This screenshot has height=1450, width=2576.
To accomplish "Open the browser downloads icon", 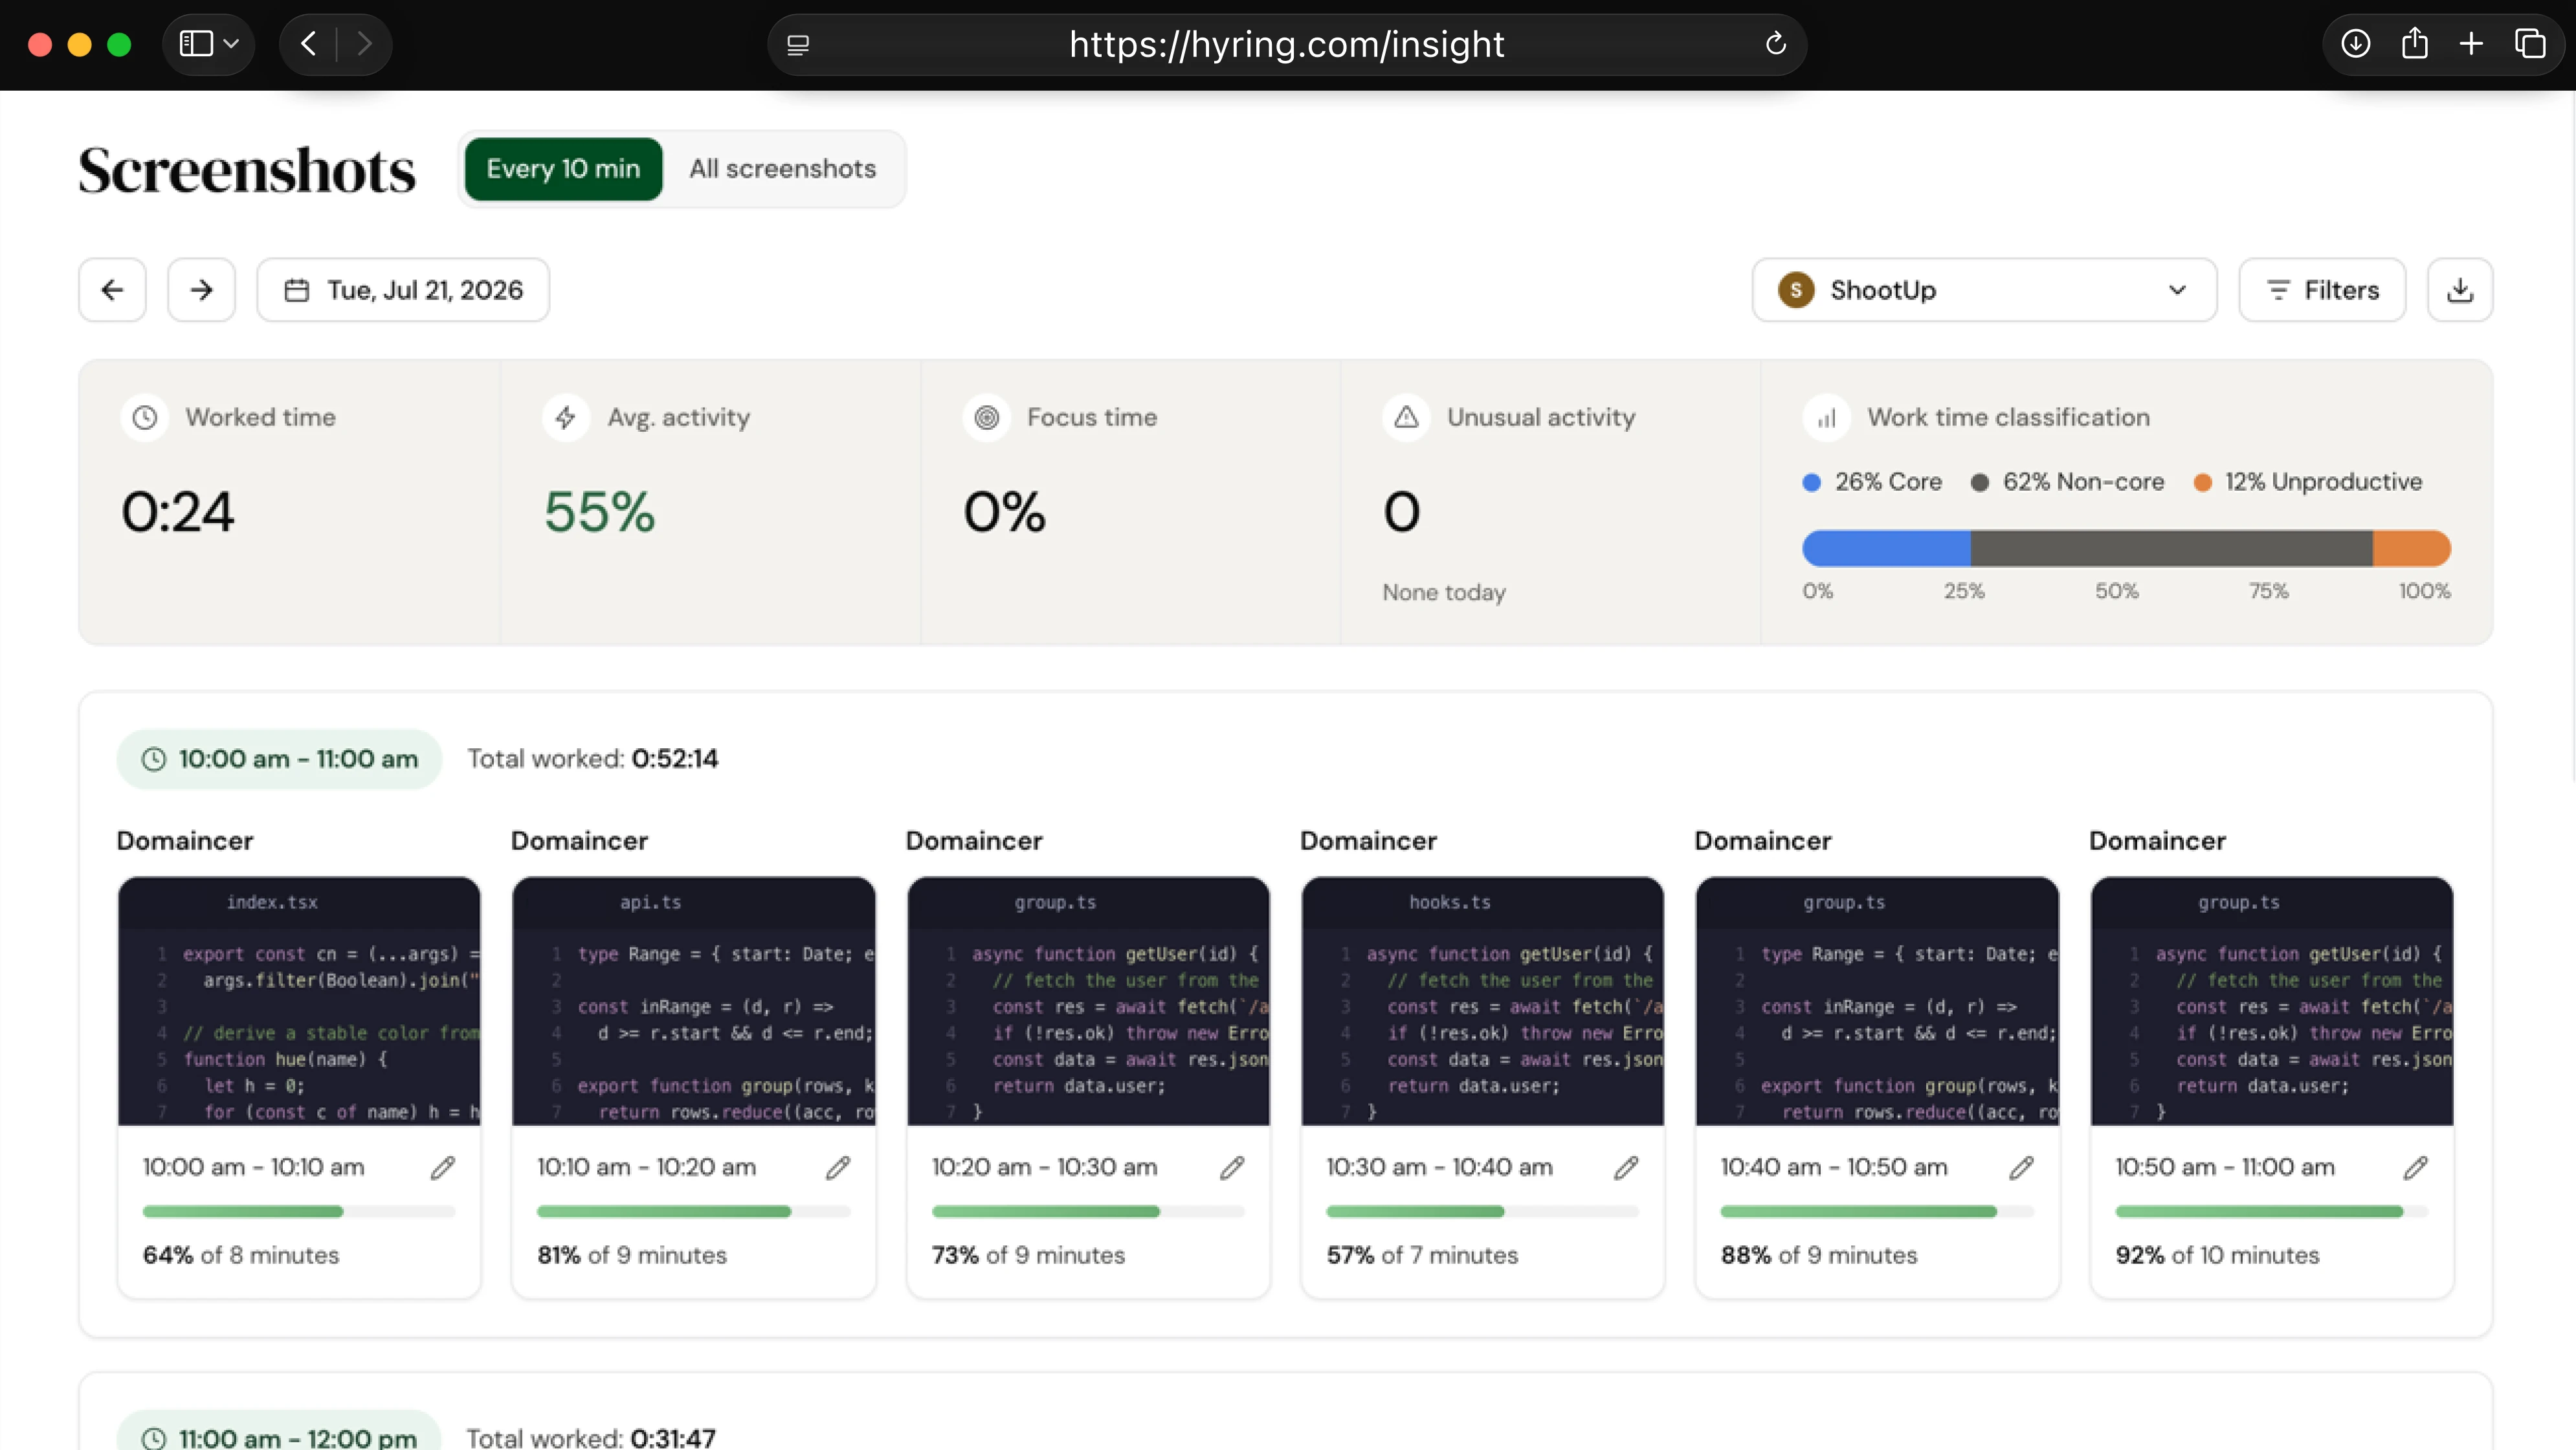I will coord(2355,44).
